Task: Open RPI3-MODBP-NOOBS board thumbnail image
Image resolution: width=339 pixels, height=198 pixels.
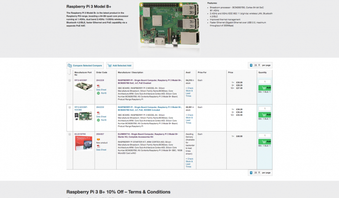Action: click(x=84, y=116)
